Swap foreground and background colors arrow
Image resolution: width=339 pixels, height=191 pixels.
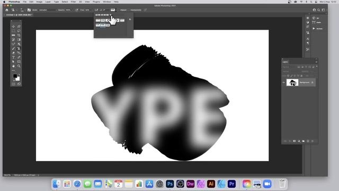(x=19, y=75)
